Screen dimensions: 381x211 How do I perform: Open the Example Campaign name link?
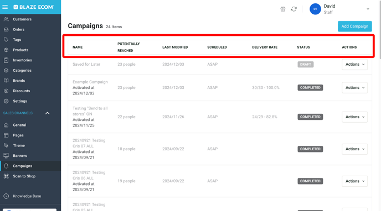pyautogui.click(x=90, y=82)
